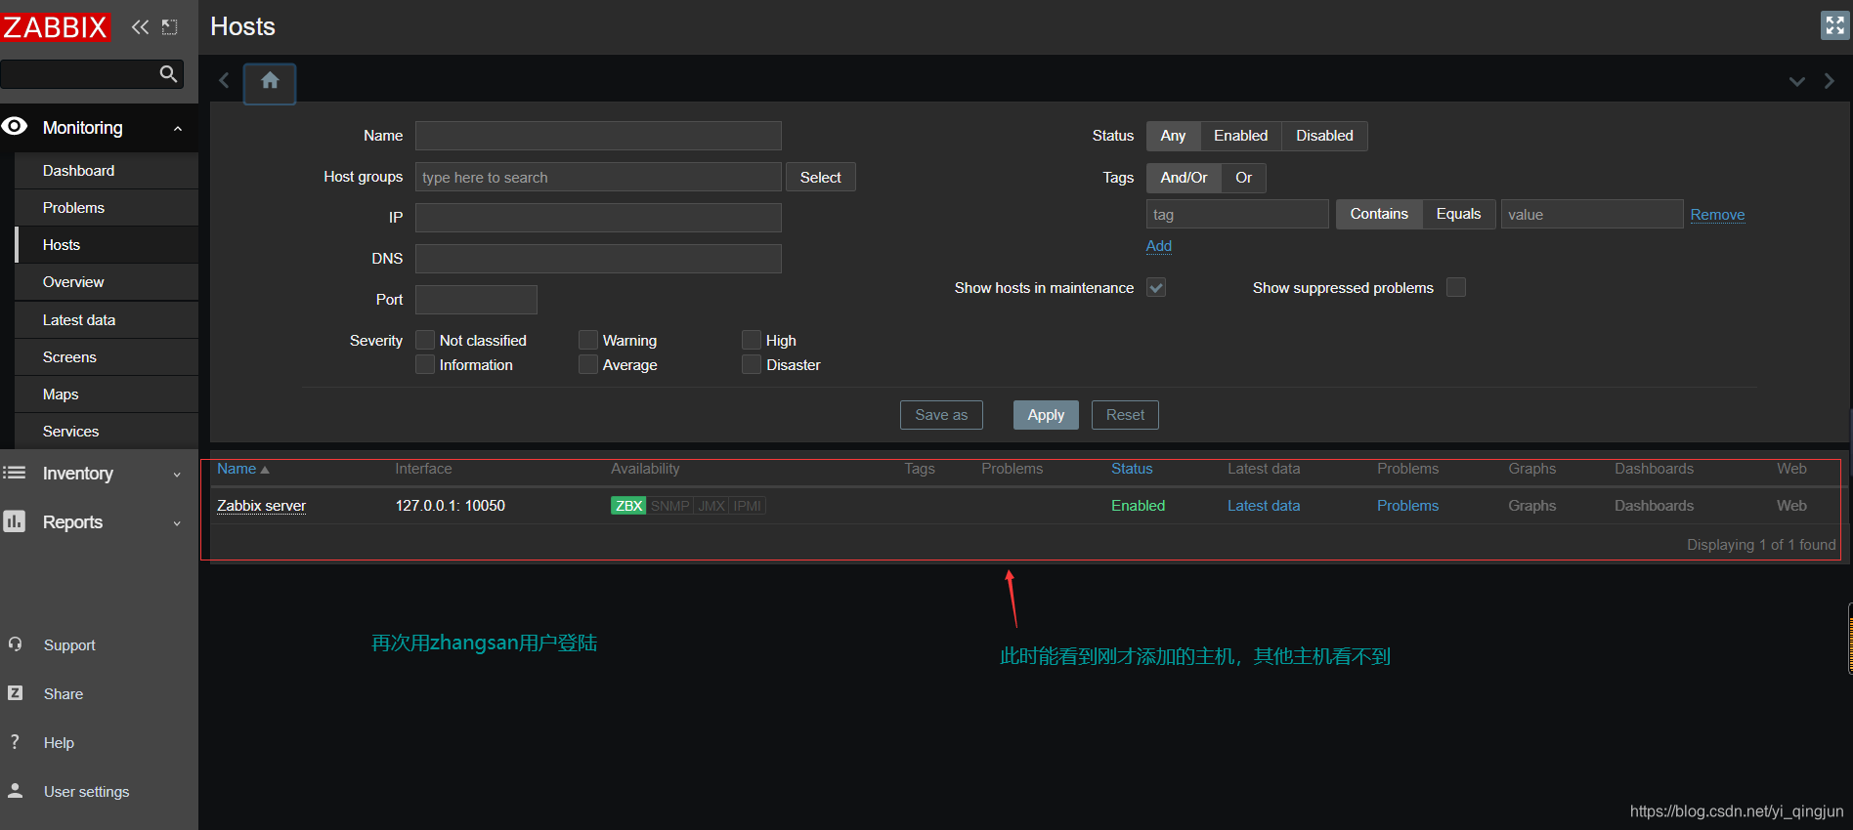Image resolution: width=1853 pixels, height=830 pixels.
Task: Click the ZBX availability badge
Action: [x=628, y=506]
